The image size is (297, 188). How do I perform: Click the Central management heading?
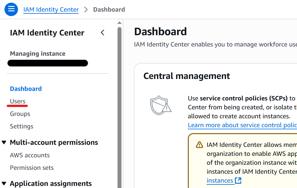[x=187, y=76]
